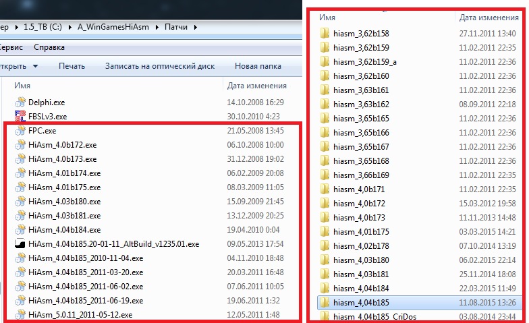Select the hiasm_3,62b158 folder icon
Viewport: 529px width, 323px height.
click(325, 33)
